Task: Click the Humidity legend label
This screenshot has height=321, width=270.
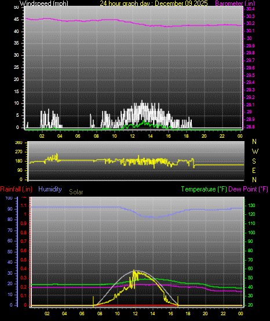Action: (50, 189)
